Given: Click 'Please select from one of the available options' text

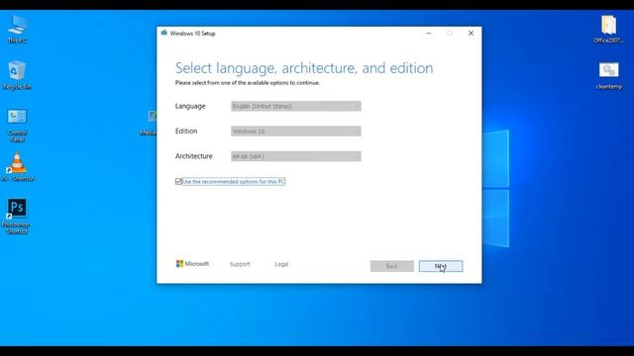Looking at the screenshot, I should [248, 83].
